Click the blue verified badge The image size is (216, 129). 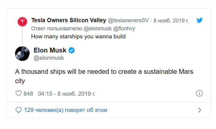[71, 50]
